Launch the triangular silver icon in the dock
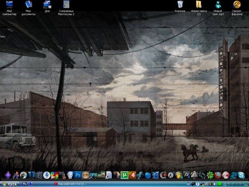The image size is (249, 187). pyautogui.click(x=195, y=175)
